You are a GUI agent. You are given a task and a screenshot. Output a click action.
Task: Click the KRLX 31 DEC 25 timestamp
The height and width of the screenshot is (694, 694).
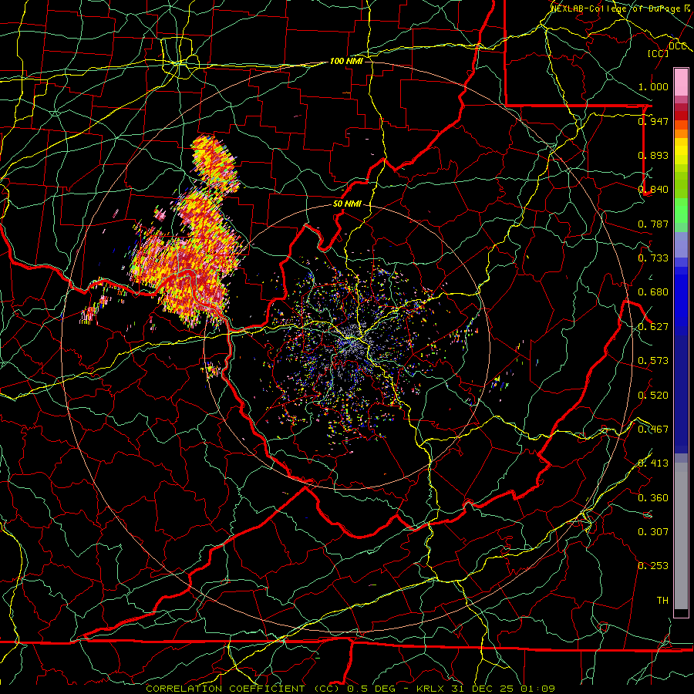coord(486,689)
